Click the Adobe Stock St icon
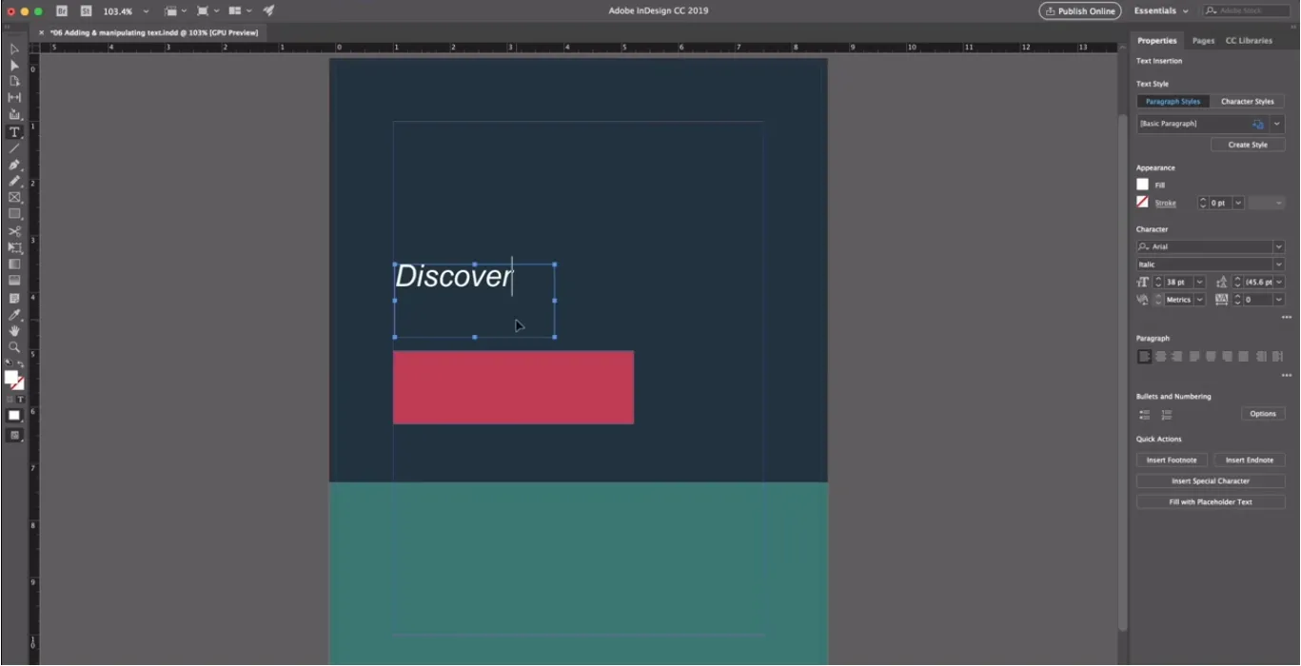The image size is (1301, 666). 86,11
